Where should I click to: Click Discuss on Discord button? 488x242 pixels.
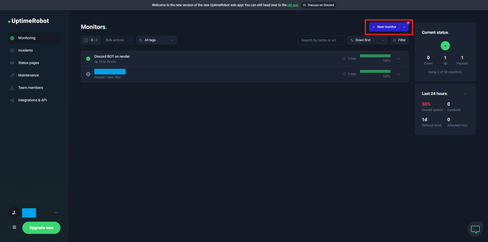318,5
